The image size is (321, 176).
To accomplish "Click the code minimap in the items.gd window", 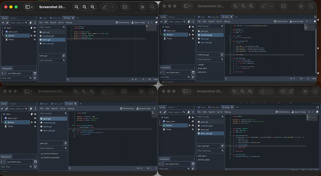I will [151, 28].
